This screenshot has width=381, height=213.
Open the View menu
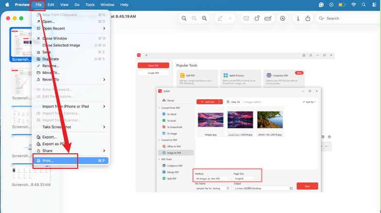point(64,5)
